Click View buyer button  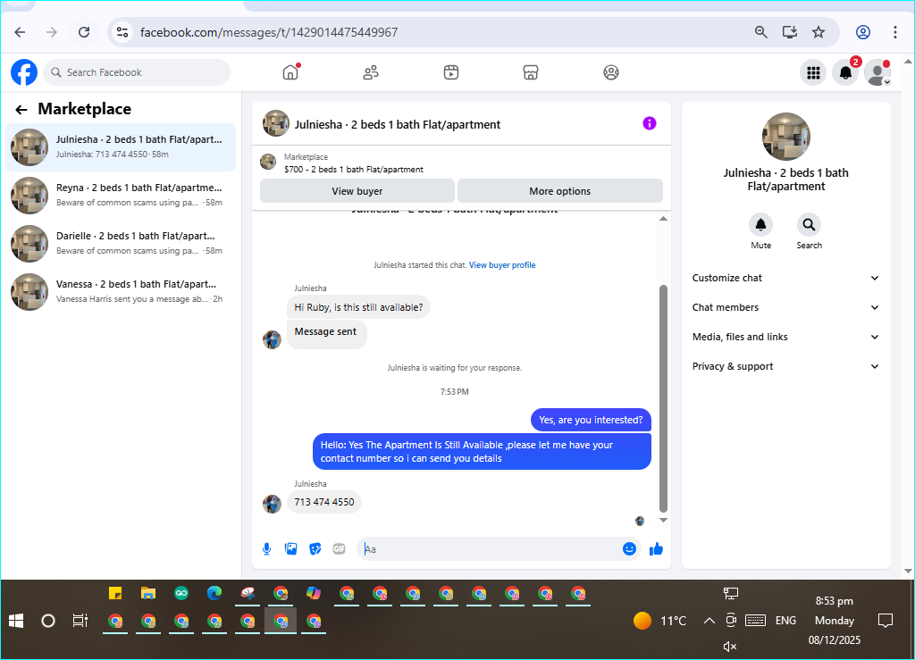[x=357, y=190]
